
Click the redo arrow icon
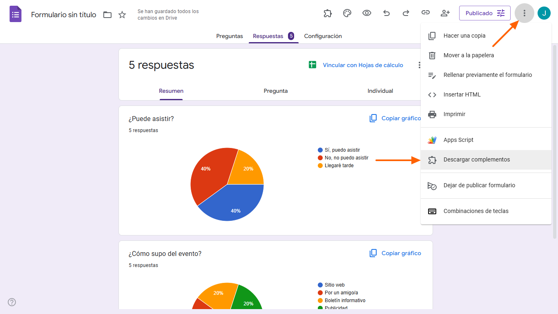pos(406,13)
